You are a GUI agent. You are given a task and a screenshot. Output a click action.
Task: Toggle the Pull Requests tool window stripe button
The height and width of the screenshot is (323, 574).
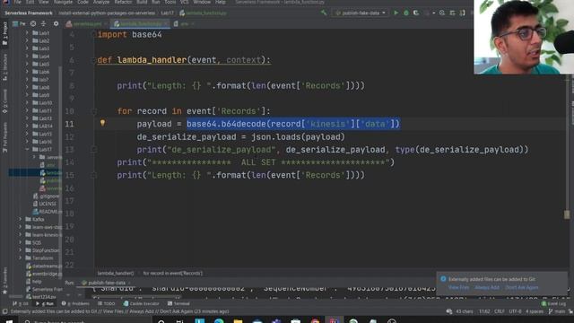click(4, 137)
